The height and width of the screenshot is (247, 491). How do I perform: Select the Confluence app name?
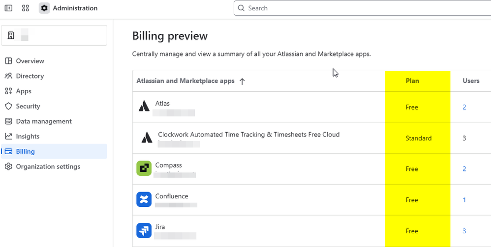pyautogui.click(x=172, y=196)
